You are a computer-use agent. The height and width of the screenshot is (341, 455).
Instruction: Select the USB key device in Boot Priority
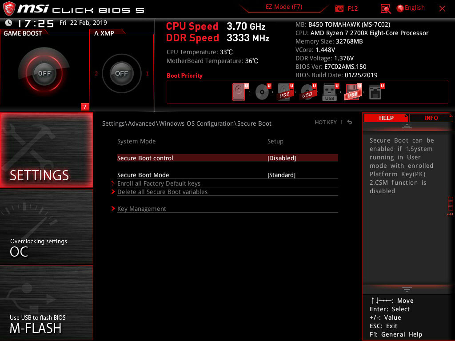329,92
